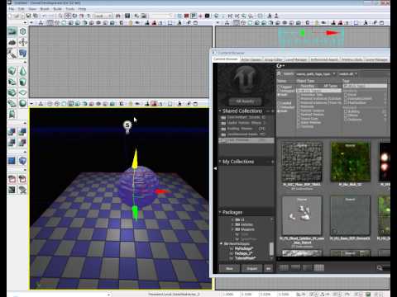Click Hide Selected Actors icon
The height and width of the screenshot is (297, 397).
point(23,179)
